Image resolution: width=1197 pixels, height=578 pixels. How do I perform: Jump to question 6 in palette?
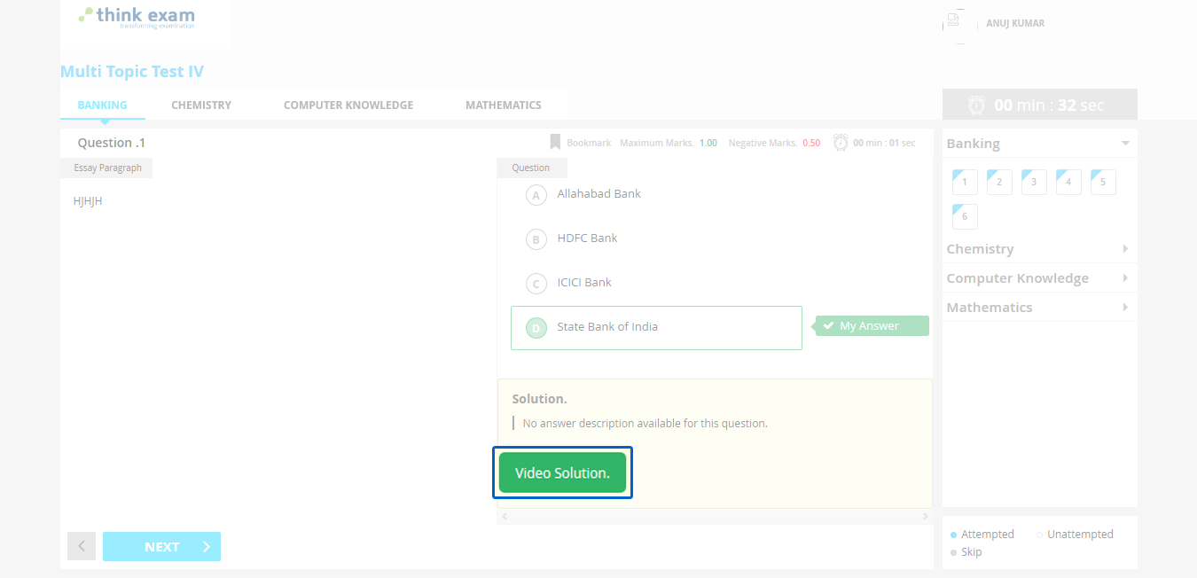tap(965, 216)
